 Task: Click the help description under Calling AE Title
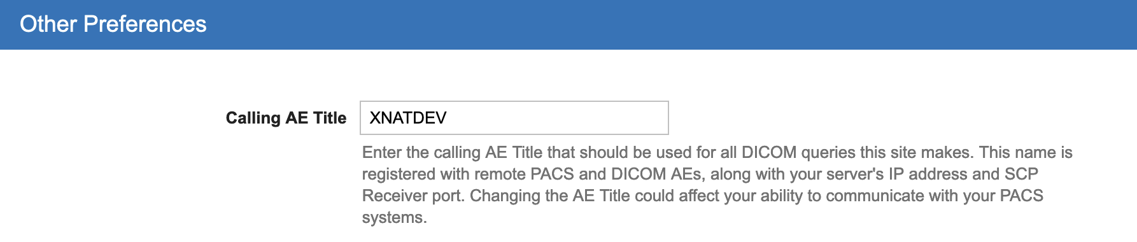[717, 185]
